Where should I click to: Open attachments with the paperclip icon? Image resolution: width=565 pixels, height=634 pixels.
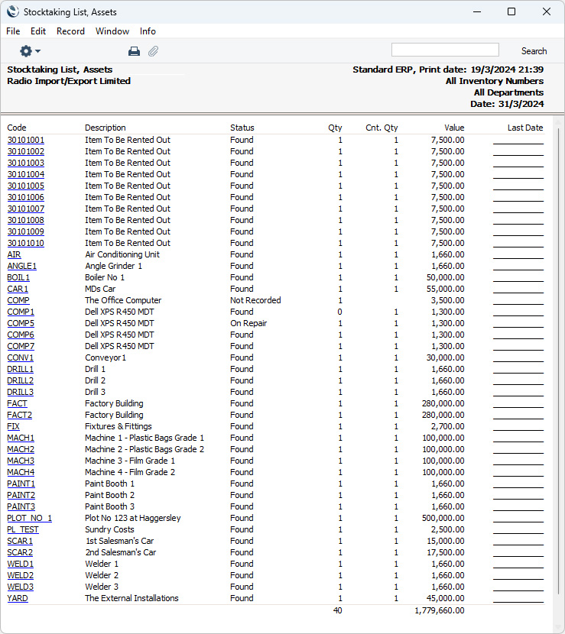pos(153,51)
